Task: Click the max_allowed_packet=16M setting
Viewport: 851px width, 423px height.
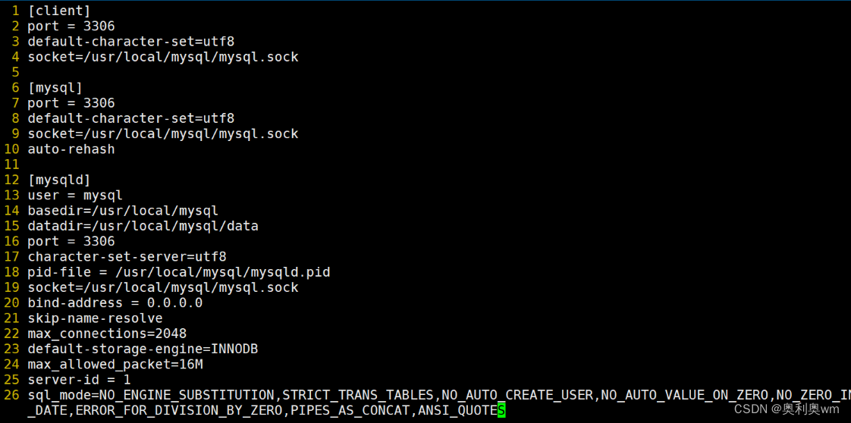Action: click(x=115, y=364)
